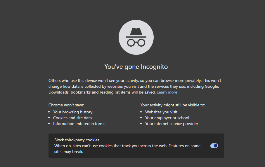This screenshot has height=167, width=265.
Task: Click the "Information entered in forms" list item
Action: click(79, 124)
